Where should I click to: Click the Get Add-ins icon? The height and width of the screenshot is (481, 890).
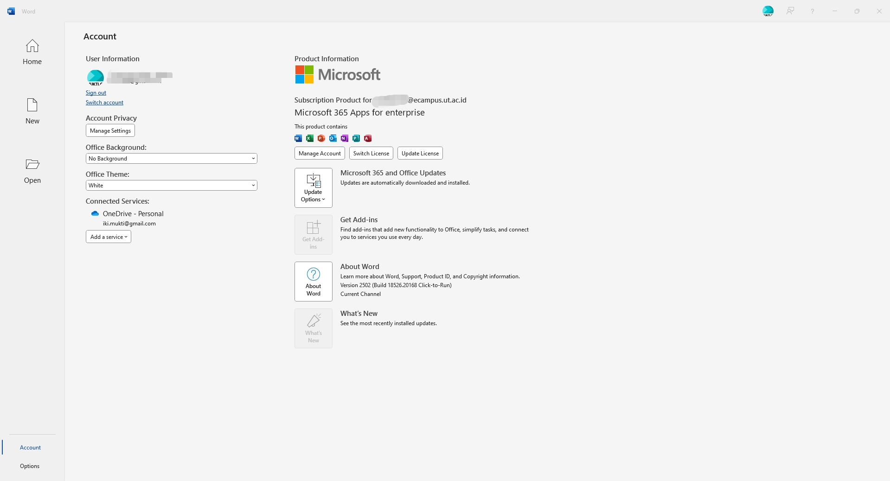[x=314, y=234]
